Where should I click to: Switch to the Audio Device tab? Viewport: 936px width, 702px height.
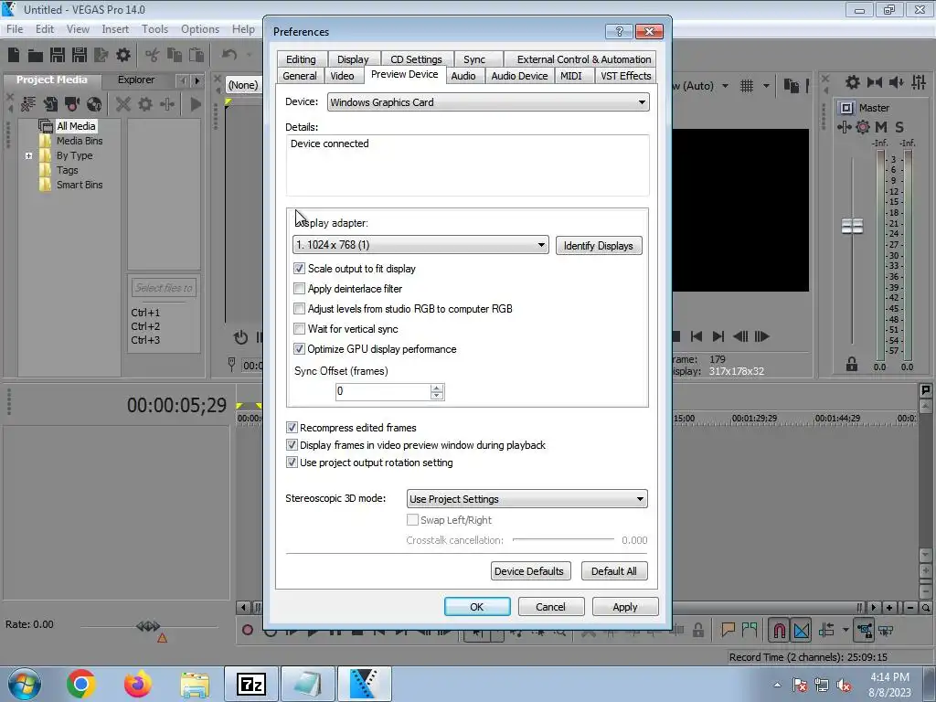tap(519, 76)
